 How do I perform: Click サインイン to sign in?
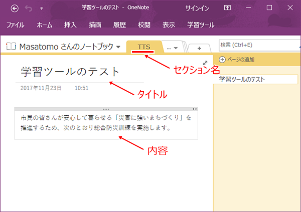pyautogui.click(x=197, y=8)
